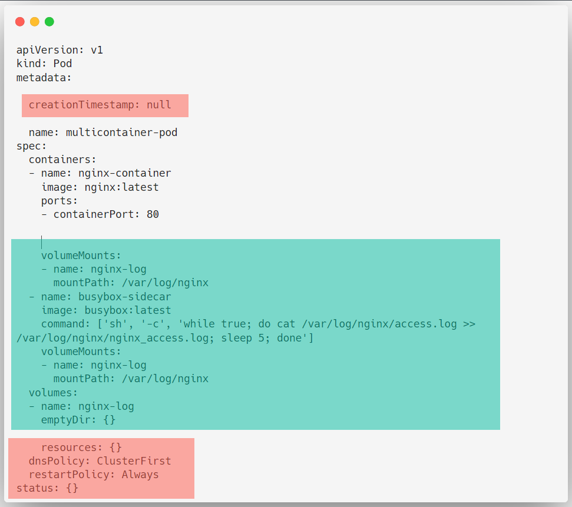Image resolution: width=572 pixels, height=507 pixels.
Task: Click the 'containerPort: 80' line
Action: [106, 214]
